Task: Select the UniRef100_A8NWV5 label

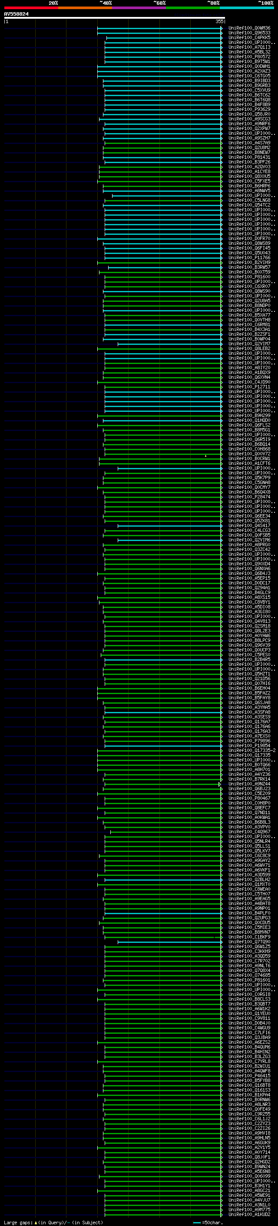Action: point(249,191)
